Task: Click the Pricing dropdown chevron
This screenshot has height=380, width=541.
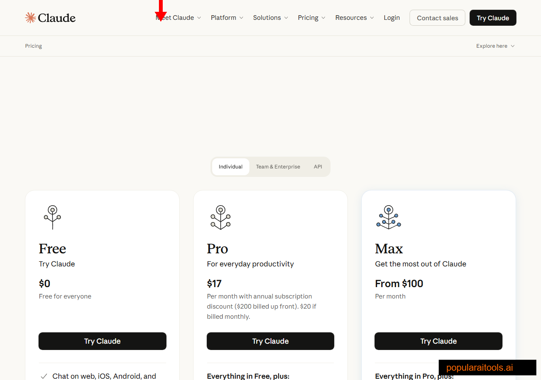Action: pyautogui.click(x=323, y=18)
